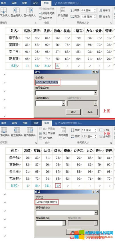Screen dimensions: 115x241
Task: Click 拆分单元格 in bottom screenshot ribbon
Action: coord(47,133)
